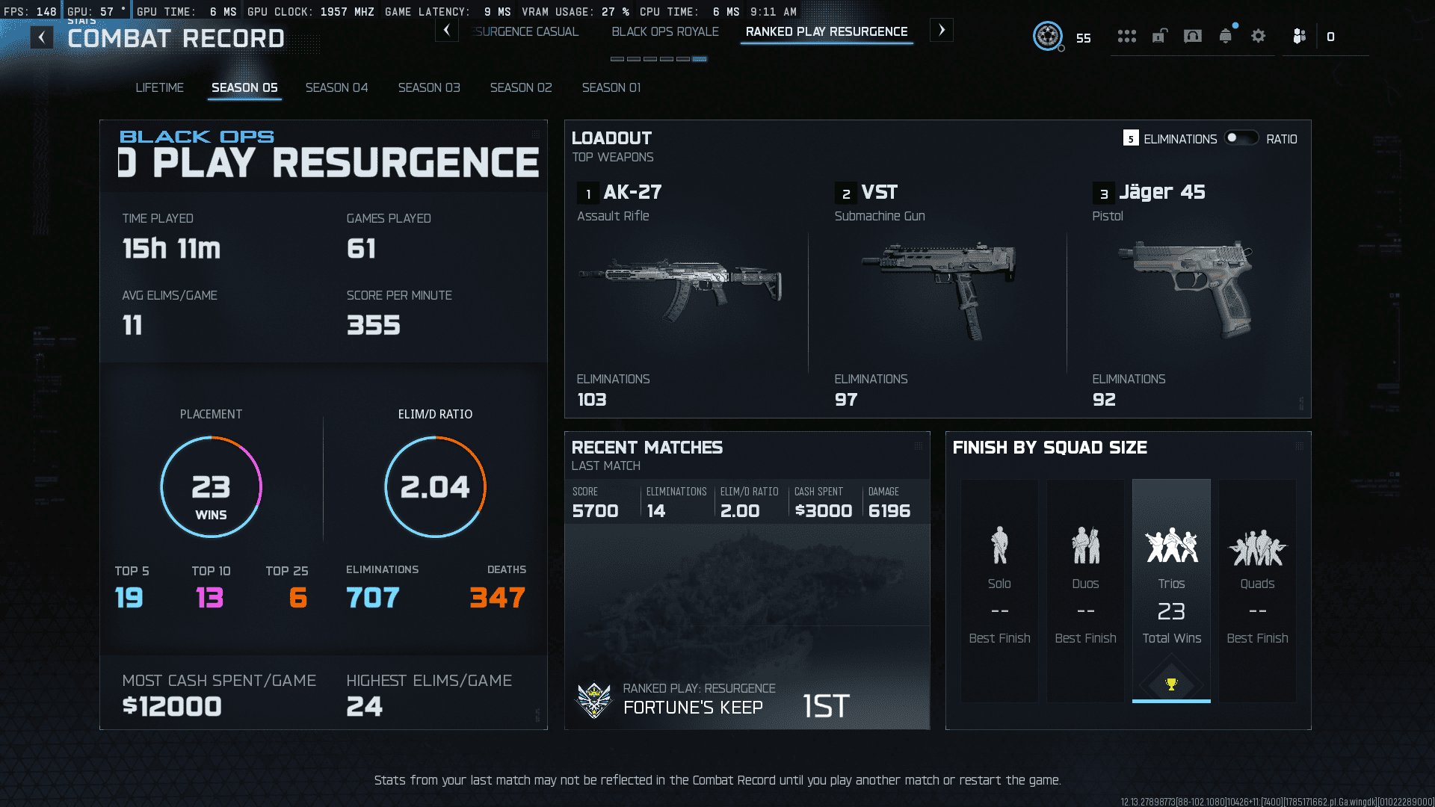Click the total Eliminations value 707
Image resolution: width=1435 pixels, height=807 pixels.
(x=373, y=597)
